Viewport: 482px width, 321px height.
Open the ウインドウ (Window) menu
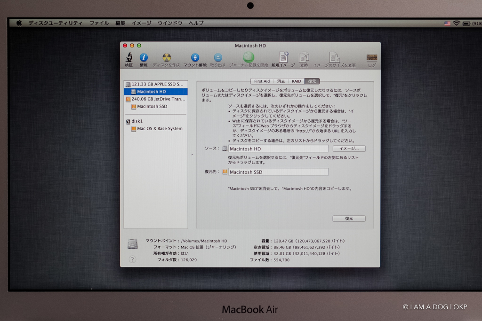[170, 23]
